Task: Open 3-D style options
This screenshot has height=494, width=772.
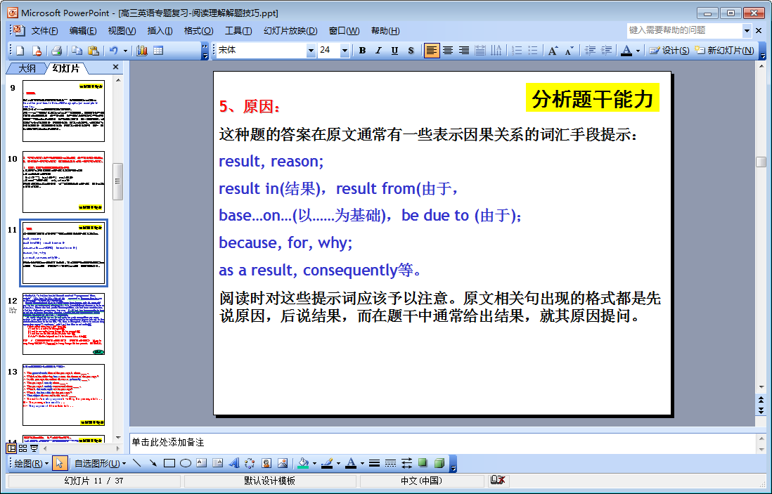Action: point(439,463)
